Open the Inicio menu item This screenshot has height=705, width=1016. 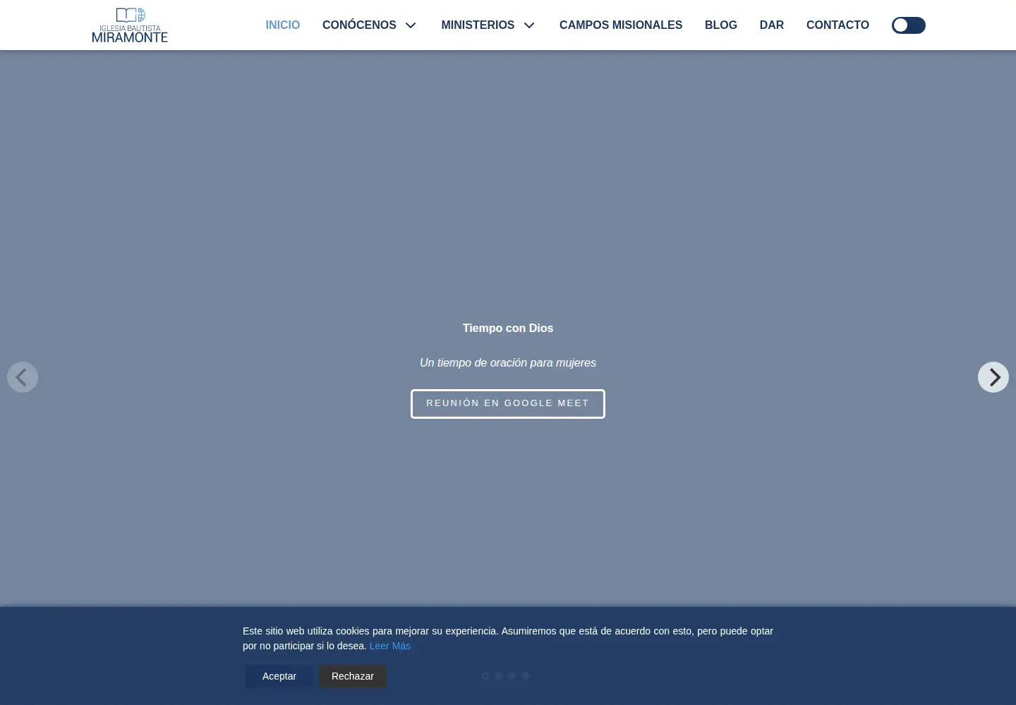(x=283, y=25)
